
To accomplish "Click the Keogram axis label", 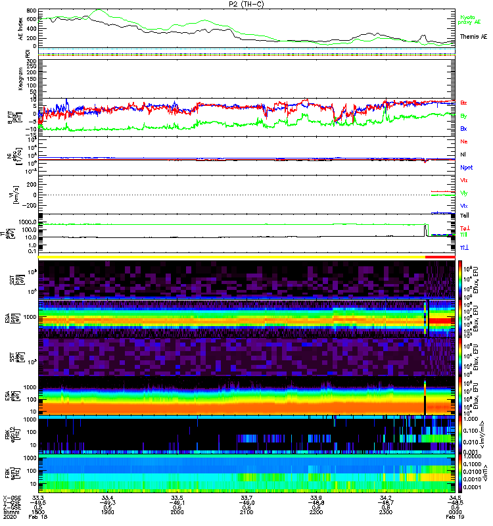I will pyautogui.click(x=21, y=79).
